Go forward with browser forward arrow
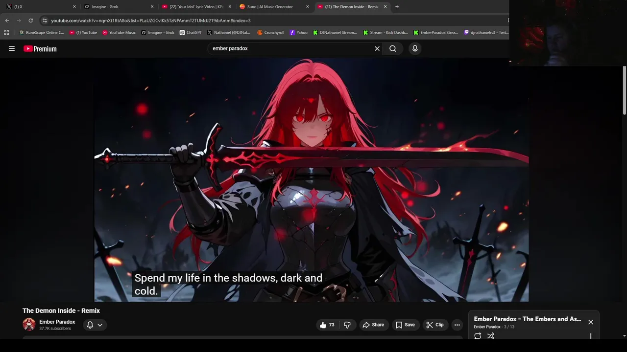This screenshot has width=627, height=352. (19, 21)
